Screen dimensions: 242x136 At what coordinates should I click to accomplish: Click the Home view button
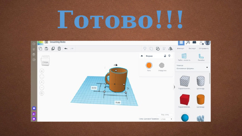42,71
